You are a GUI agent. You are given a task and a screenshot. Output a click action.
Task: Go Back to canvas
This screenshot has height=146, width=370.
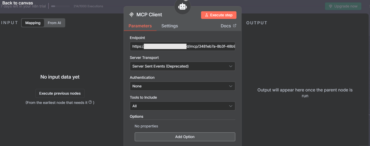point(18,3)
